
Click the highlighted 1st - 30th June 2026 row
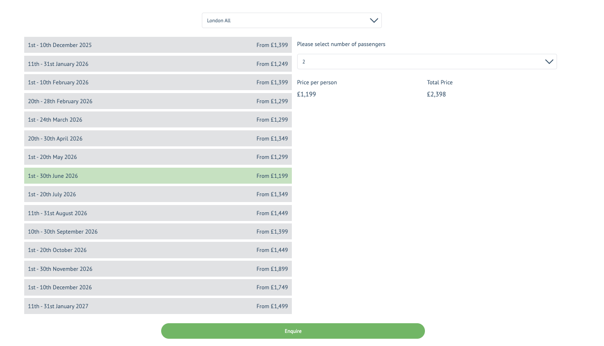coord(158,176)
